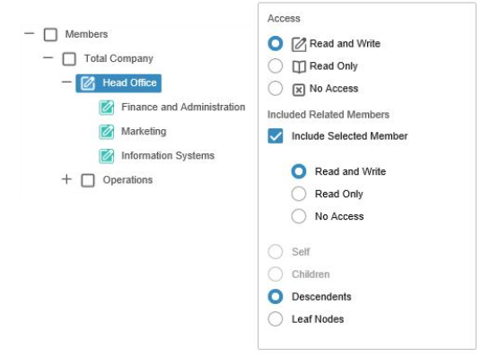Click the Head Office read-write pencil icon
The height and width of the screenshot is (357, 482).
[88, 83]
